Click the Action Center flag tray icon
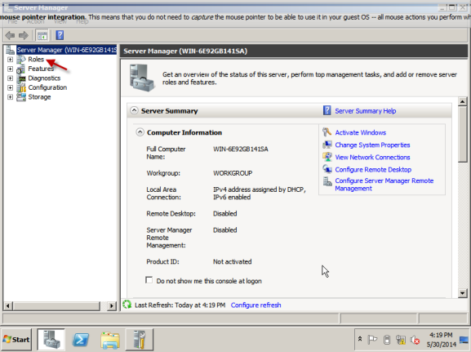This screenshot has height=352, width=471. (372, 340)
